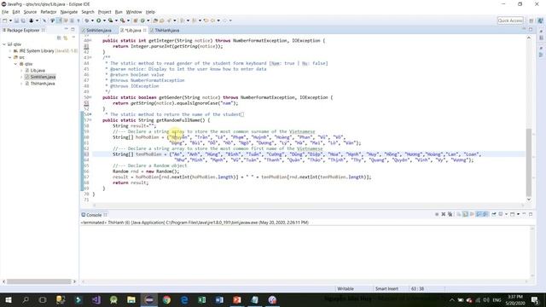The height and width of the screenshot is (307, 546).
Task: Click the New file toolbar icon
Action: (4, 20)
